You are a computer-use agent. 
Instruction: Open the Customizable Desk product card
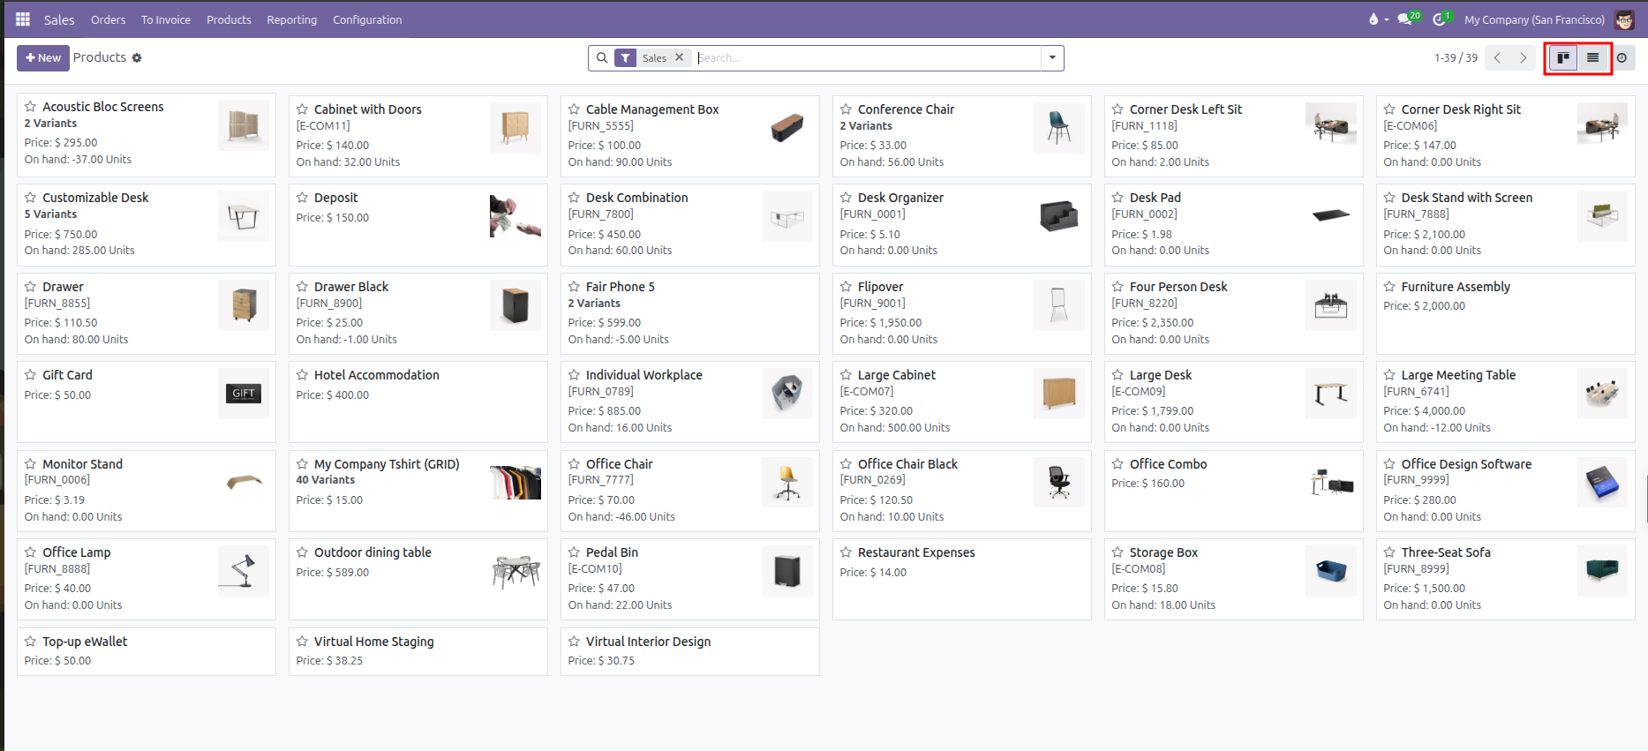[147, 224]
